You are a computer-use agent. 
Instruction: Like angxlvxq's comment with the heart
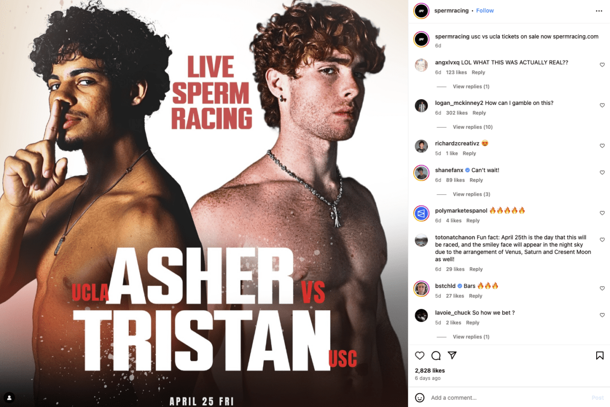[x=602, y=65]
